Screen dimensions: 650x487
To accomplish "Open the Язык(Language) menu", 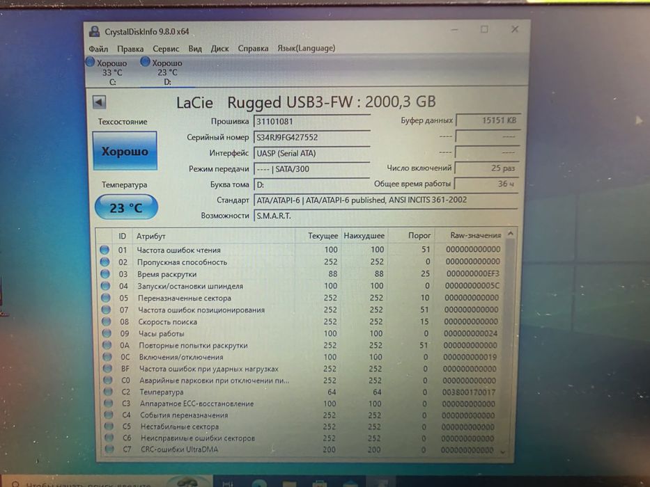I will tap(307, 48).
